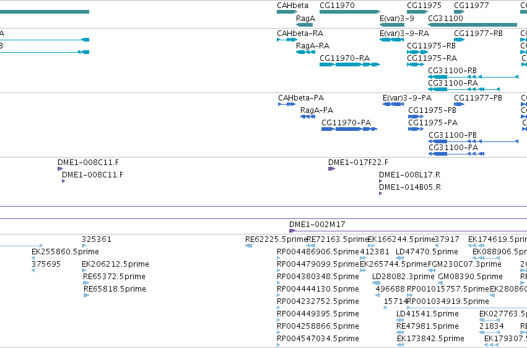Click EST LD41541.5prime
527x348 pixels.
pos(400,321)
